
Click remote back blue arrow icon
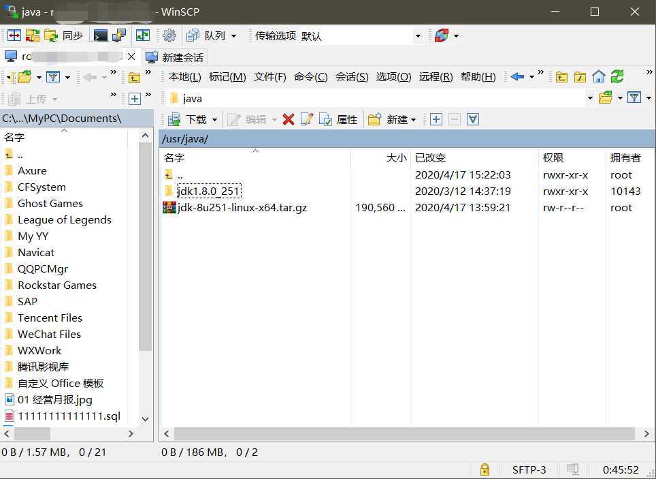518,77
